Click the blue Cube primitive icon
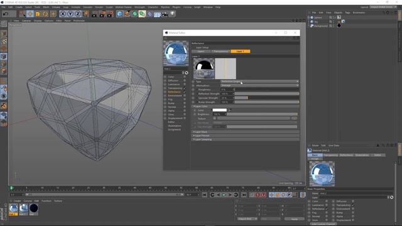Screen dimensions: 402x226 [119, 14]
